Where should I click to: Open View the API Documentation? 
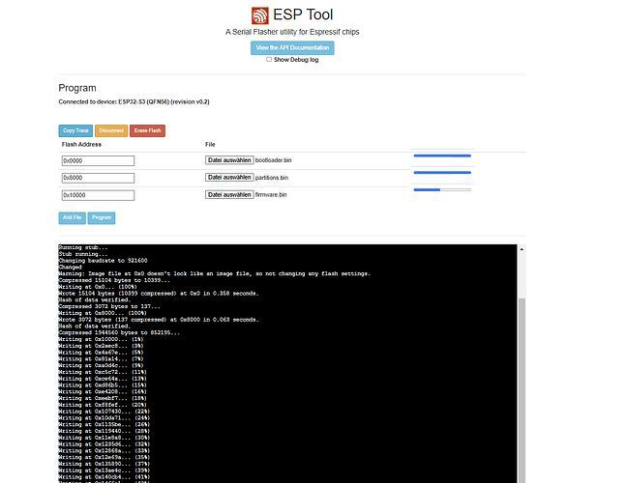(x=292, y=48)
